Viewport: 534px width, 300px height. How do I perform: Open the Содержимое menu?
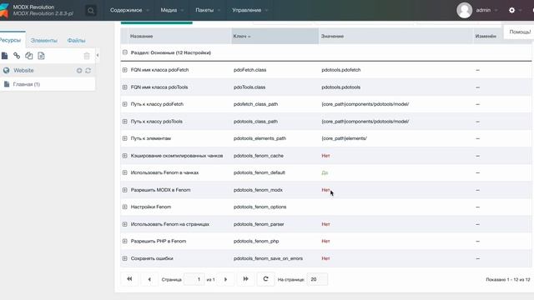pos(129,10)
